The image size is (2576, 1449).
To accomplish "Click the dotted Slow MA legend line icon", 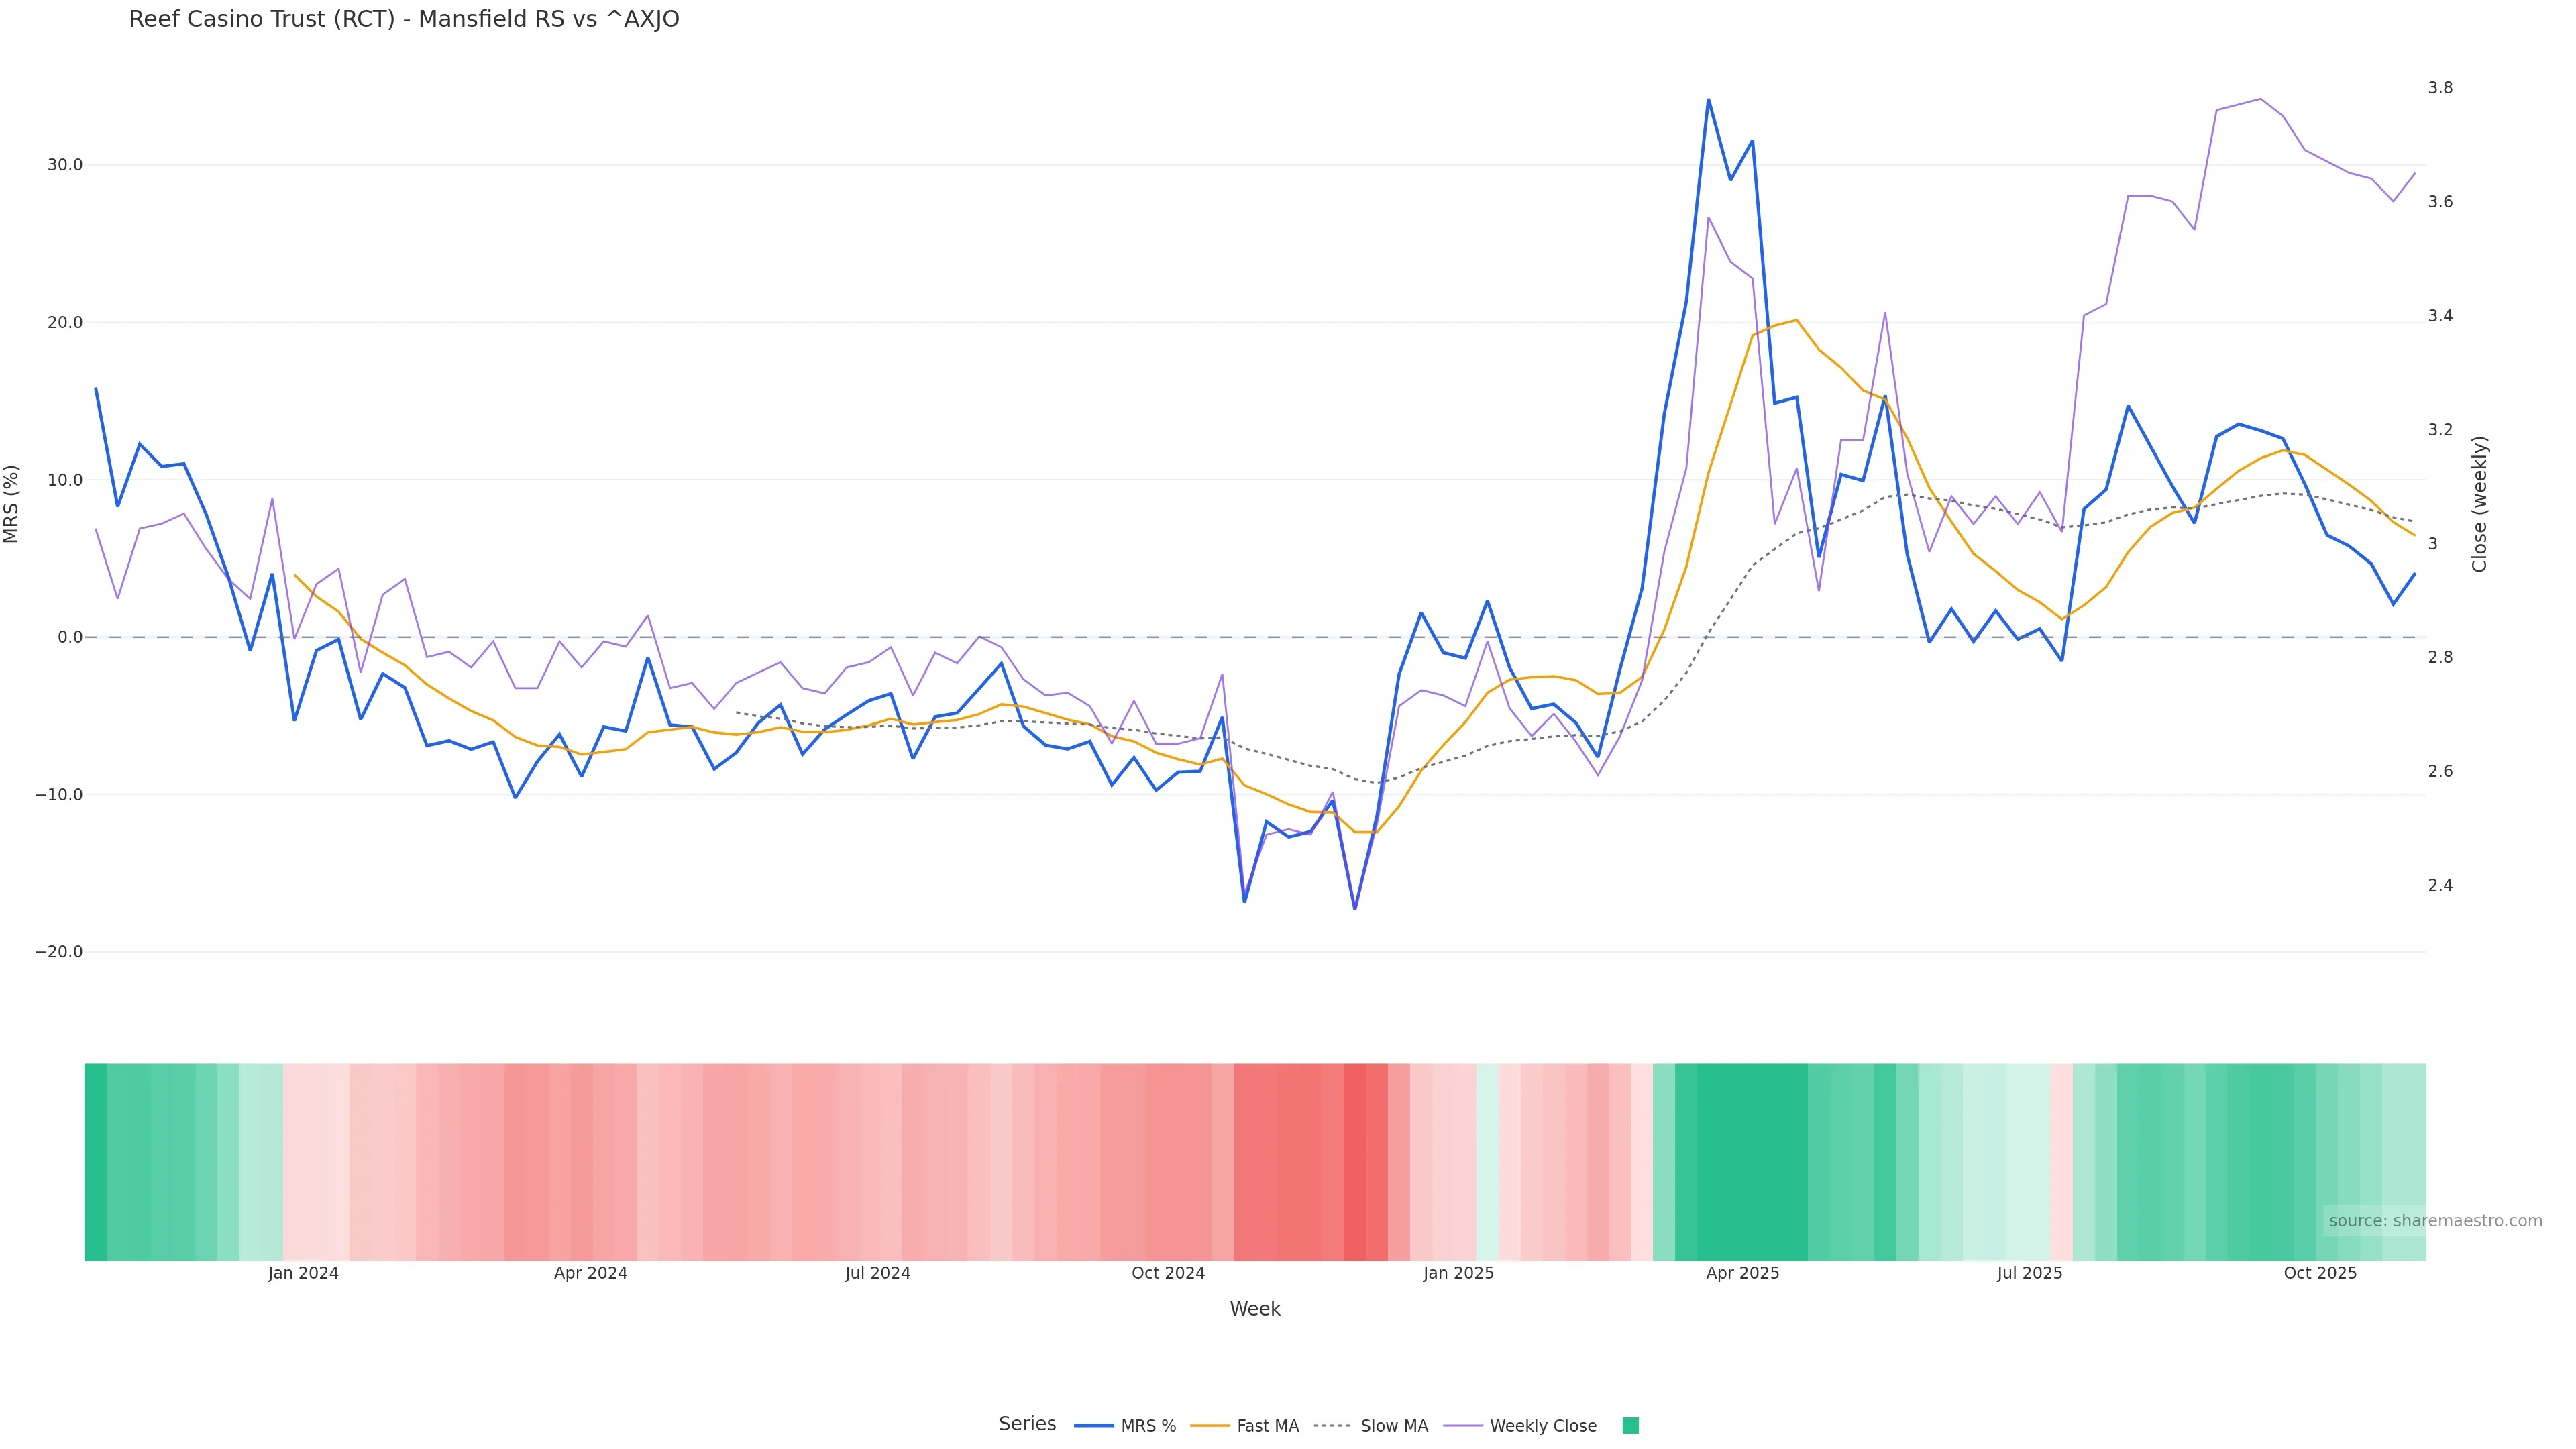I will pos(1333,1426).
